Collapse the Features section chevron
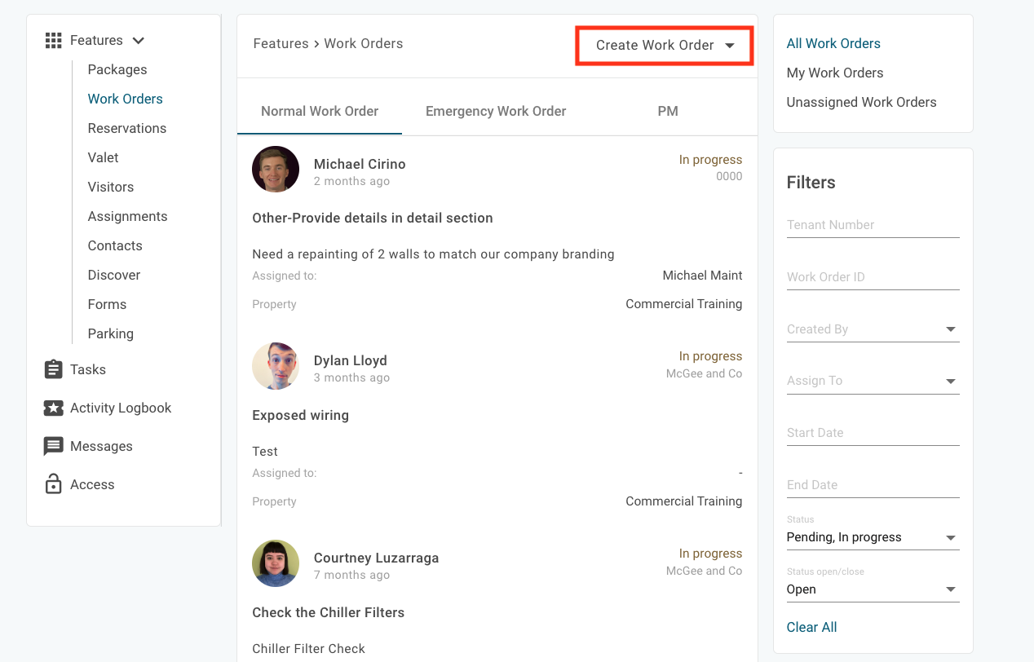Viewport: 1034px width, 662px height. click(138, 40)
